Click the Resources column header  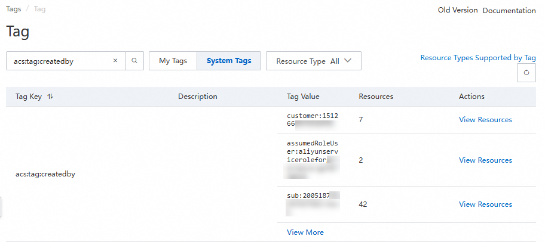[376, 97]
